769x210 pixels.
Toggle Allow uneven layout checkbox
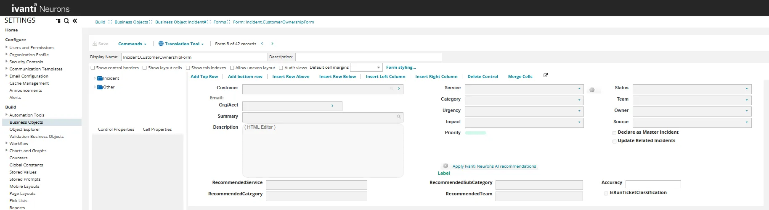click(x=232, y=68)
